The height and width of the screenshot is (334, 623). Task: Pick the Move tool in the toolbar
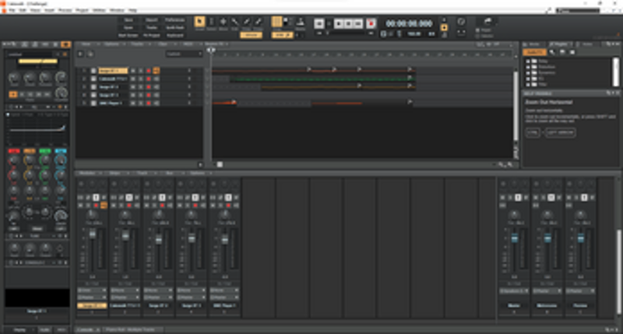[224, 23]
